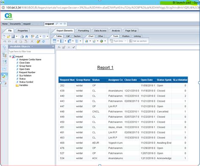Open the Save options dropdown arrow
The width and height of the screenshot is (200, 166).
coord(16,37)
